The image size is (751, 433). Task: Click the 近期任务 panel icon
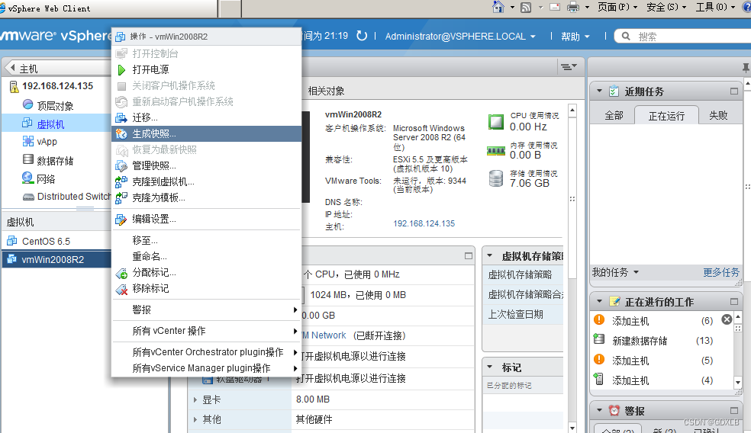614,91
